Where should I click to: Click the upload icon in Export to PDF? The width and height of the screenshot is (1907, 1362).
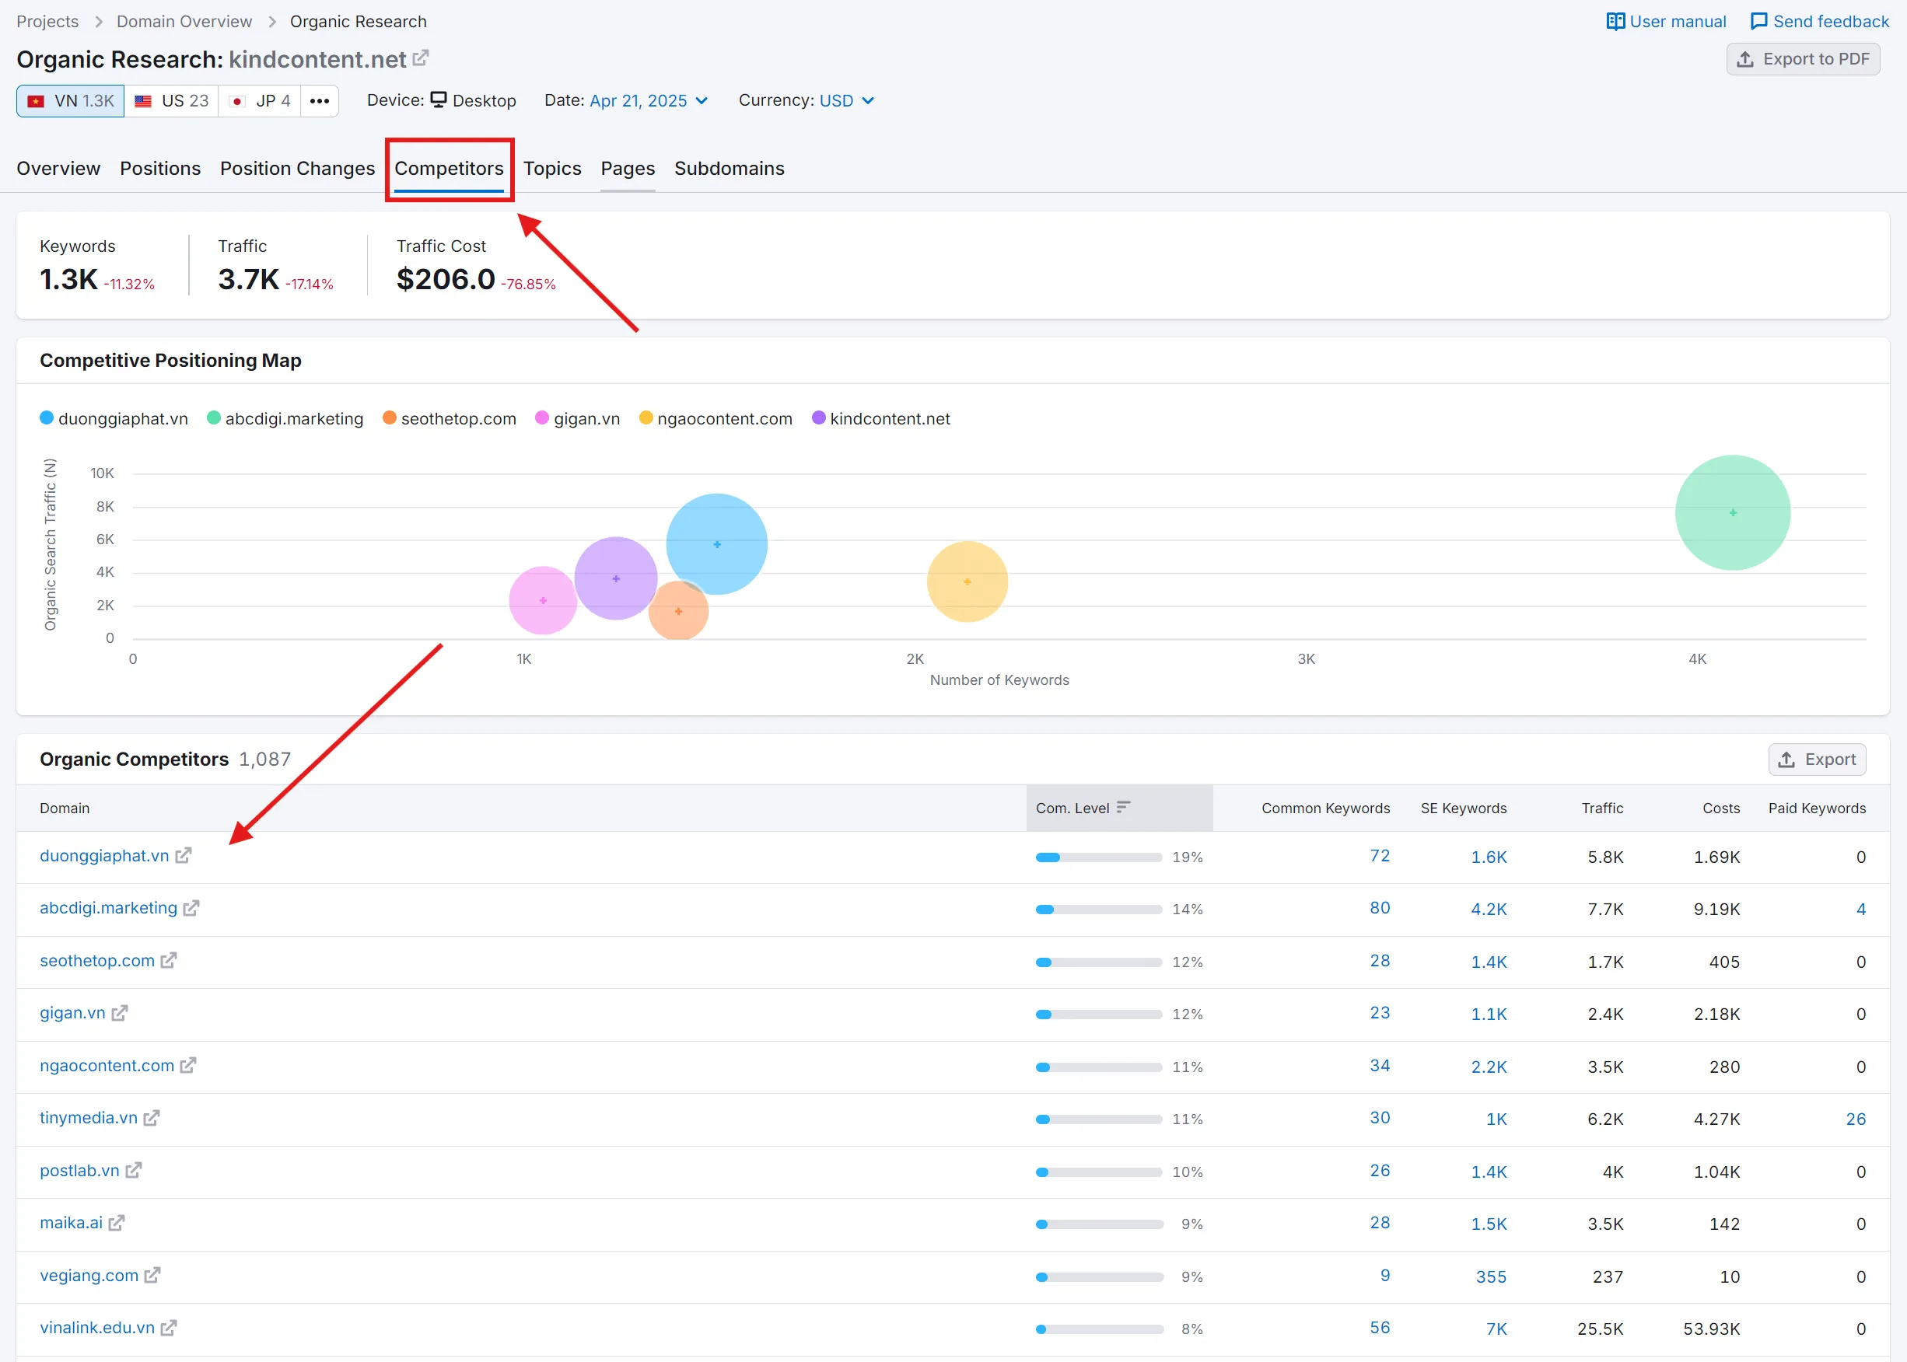[x=1745, y=59]
